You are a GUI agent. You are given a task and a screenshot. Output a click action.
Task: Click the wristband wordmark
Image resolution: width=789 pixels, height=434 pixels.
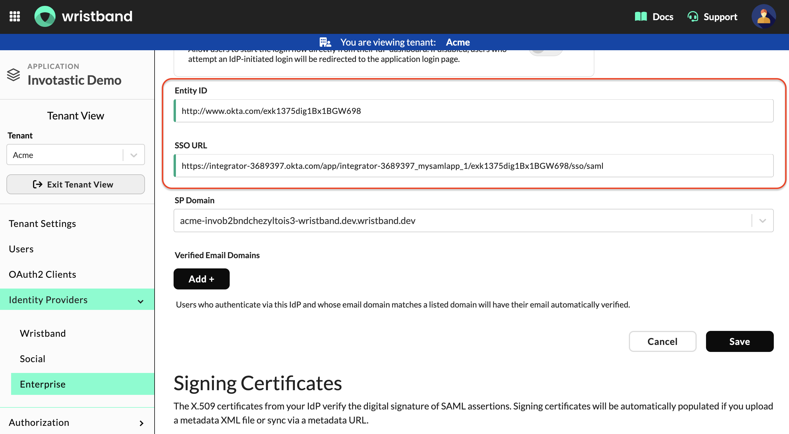pos(97,17)
